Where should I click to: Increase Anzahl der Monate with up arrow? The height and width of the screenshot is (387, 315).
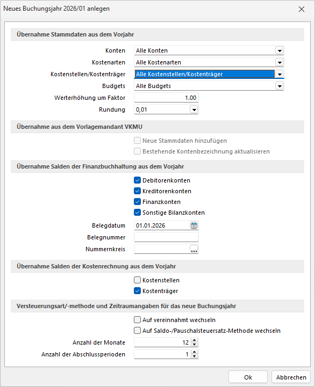(195, 340)
